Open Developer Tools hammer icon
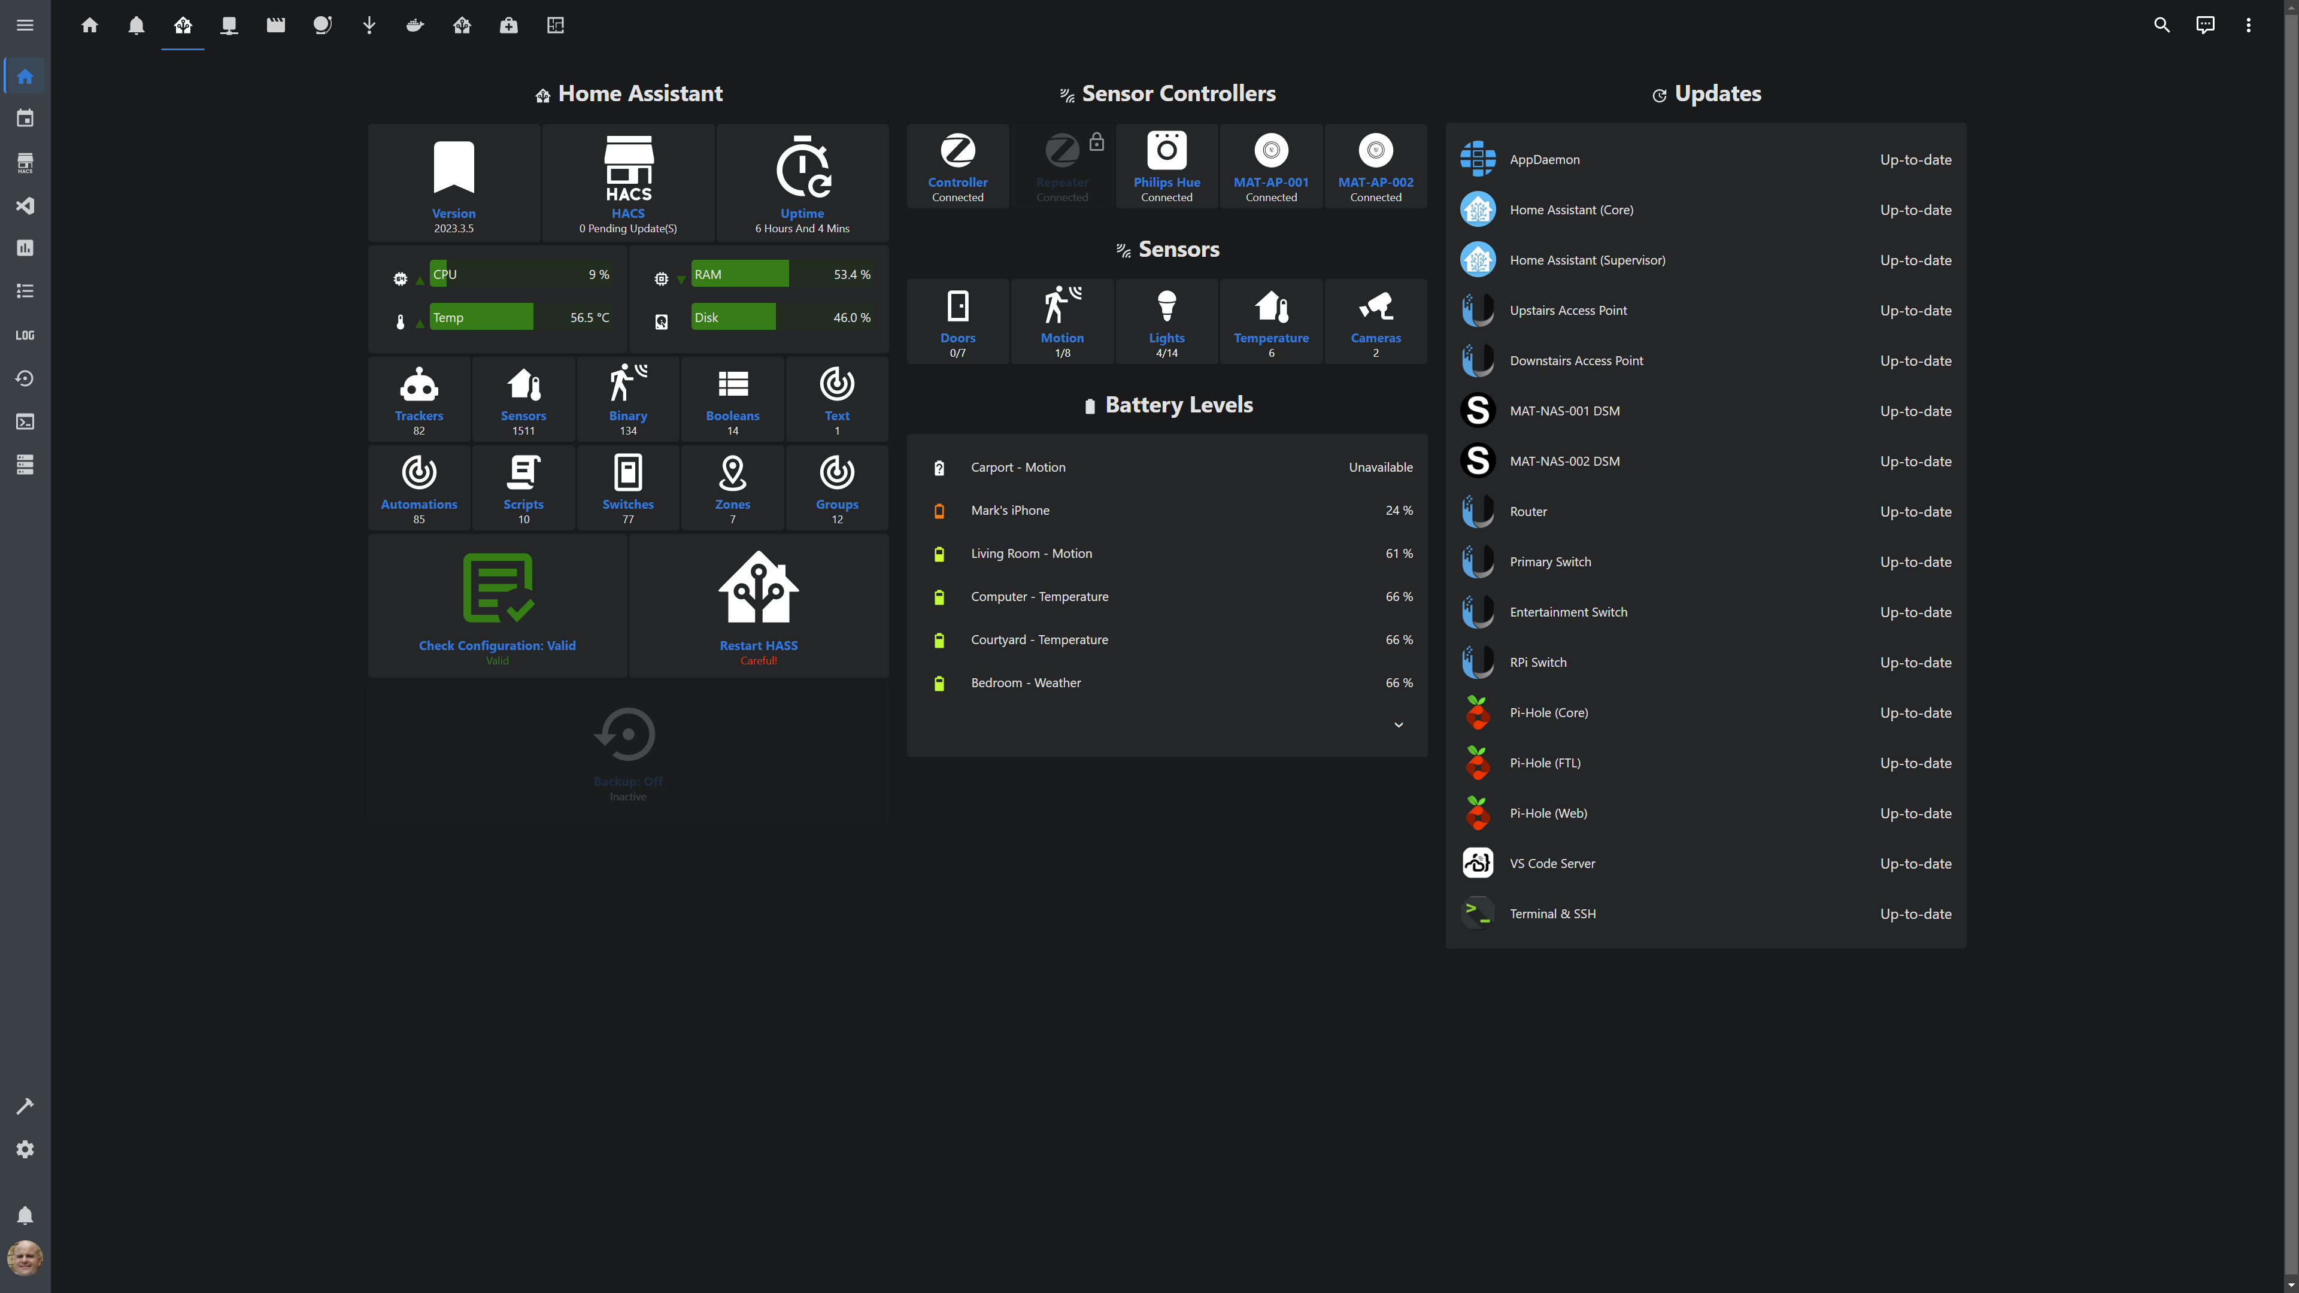 [x=25, y=1106]
